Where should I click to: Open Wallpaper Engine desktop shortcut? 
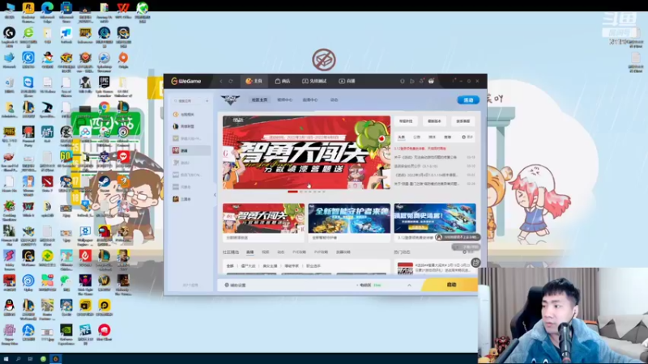(85, 234)
